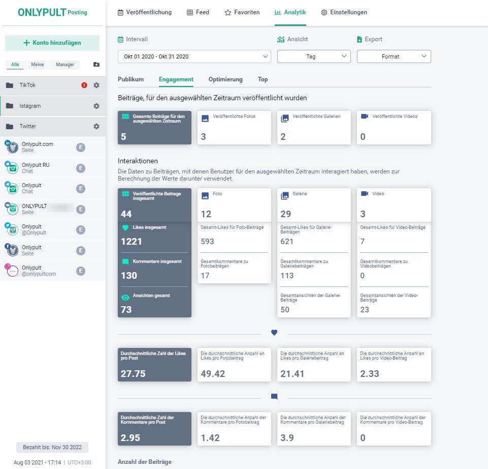Click the Onlypult Chat account avatar
Image resolution: width=488 pixels, height=469 pixels.
(12, 188)
